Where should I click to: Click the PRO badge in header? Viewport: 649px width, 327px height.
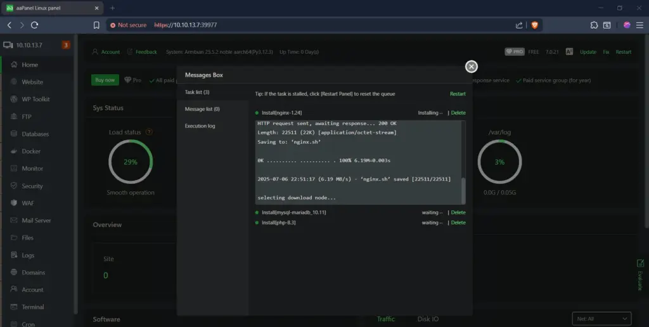pyautogui.click(x=515, y=52)
